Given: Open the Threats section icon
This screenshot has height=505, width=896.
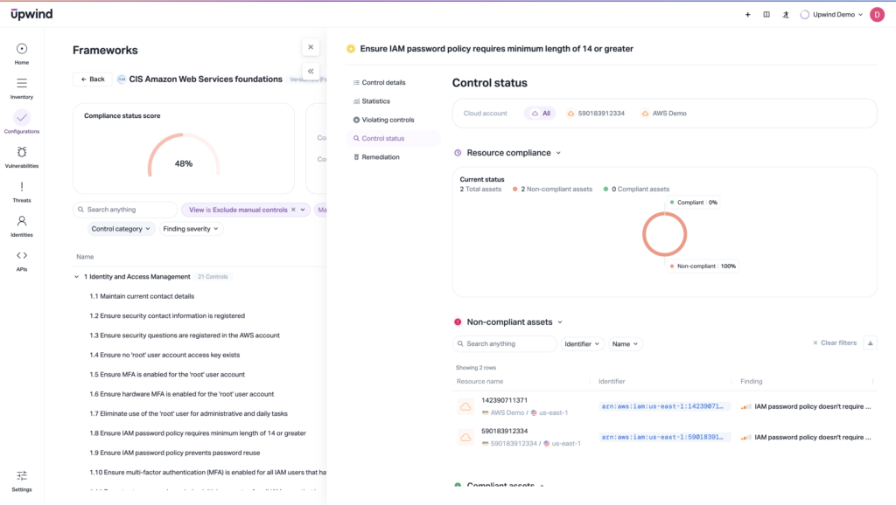Looking at the screenshot, I should [x=22, y=191].
